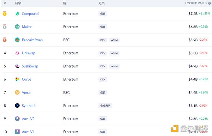Open the PancakeSwap project link
The image size is (212, 136).
(x=32, y=40)
